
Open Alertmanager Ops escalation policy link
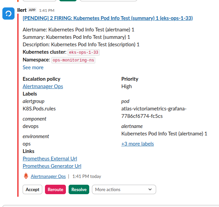(43, 86)
